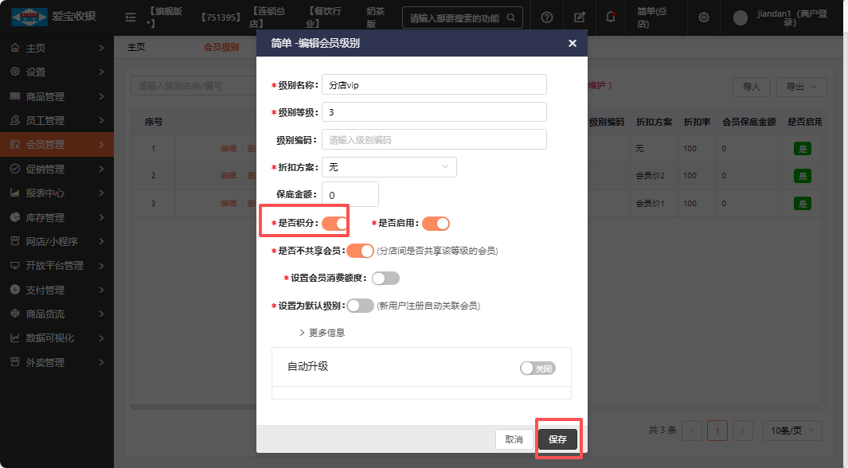Enable the 设置为默认级别 switch
Image resolution: width=848 pixels, height=468 pixels.
(360, 306)
